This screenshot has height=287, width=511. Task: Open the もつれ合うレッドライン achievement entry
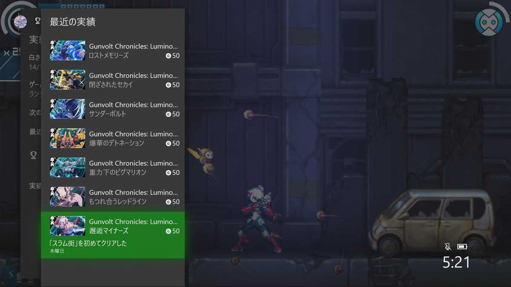[113, 197]
